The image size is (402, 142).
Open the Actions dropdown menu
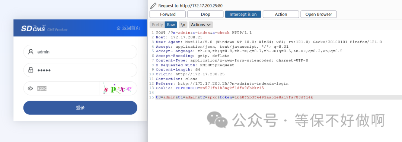[201, 25]
